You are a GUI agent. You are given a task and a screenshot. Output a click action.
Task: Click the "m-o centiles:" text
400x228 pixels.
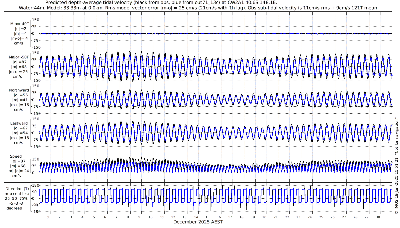tap(17, 194)
